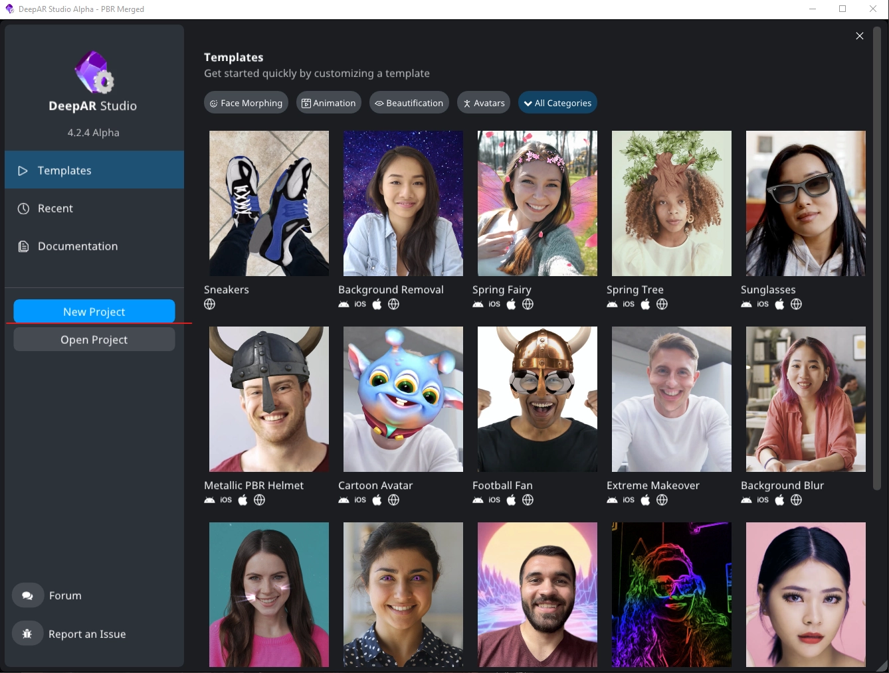Open the Recent sidebar tab
This screenshot has height=673, width=889.
pyautogui.click(x=94, y=208)
